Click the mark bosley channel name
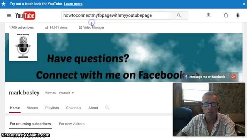 24,93
